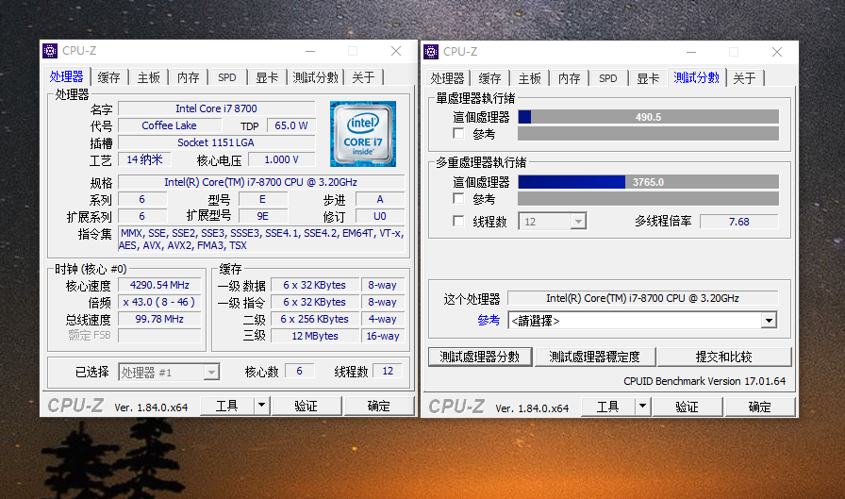Click the 核心数 value 6
This screenshot has height=499, width=845.
pyautogui.click(x=299, y=371)
